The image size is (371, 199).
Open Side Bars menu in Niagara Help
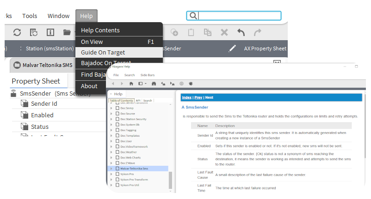[148, 75]
